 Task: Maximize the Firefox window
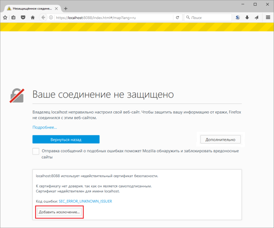(255, 4)
